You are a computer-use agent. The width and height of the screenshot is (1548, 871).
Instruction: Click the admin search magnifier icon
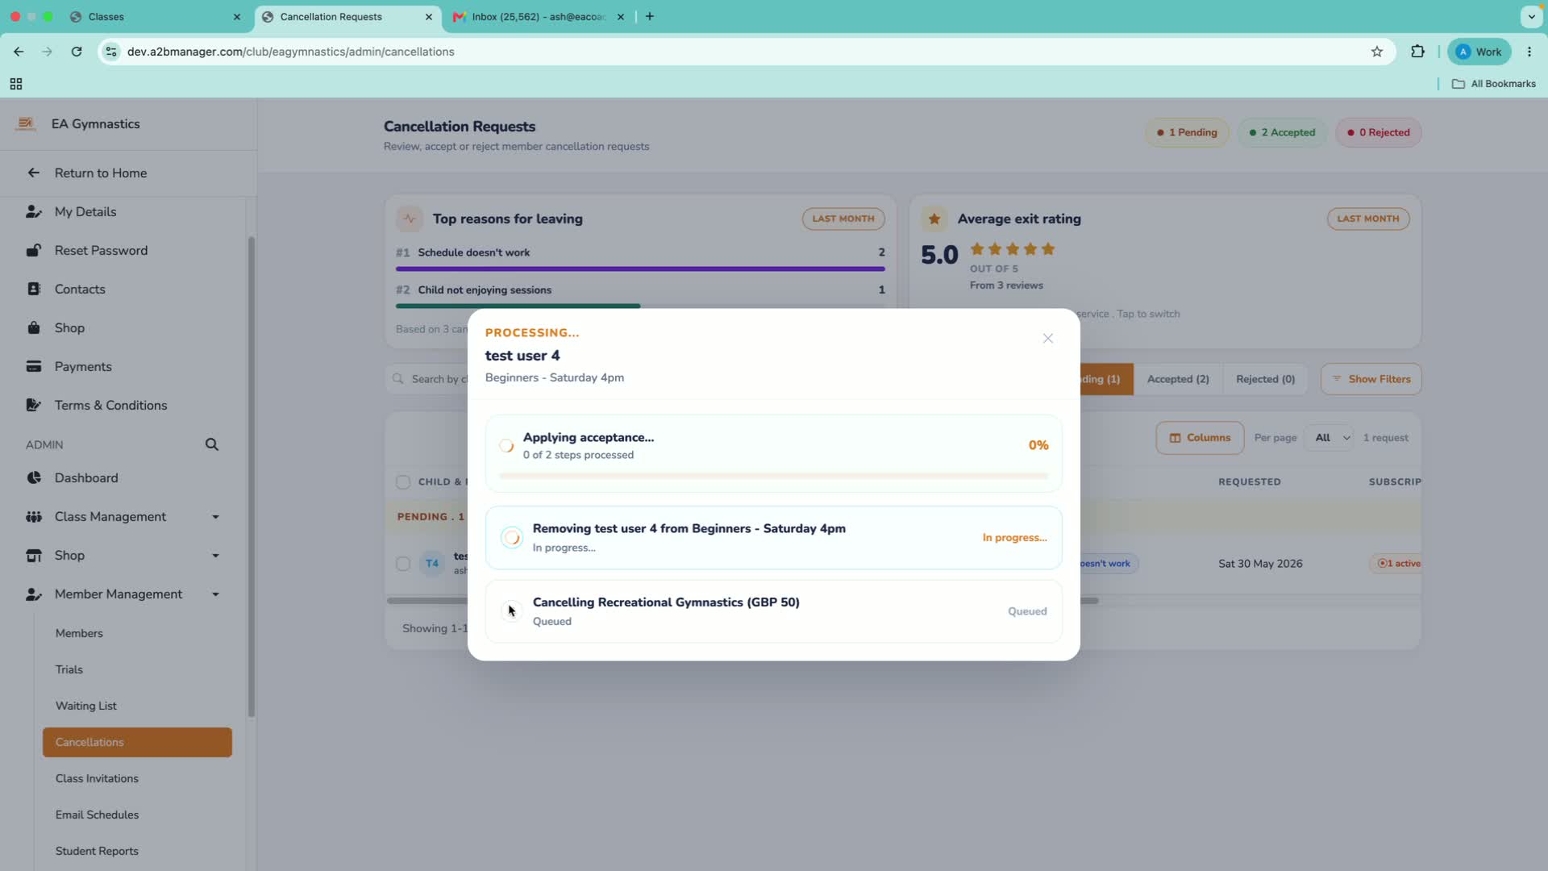(211, 444)
